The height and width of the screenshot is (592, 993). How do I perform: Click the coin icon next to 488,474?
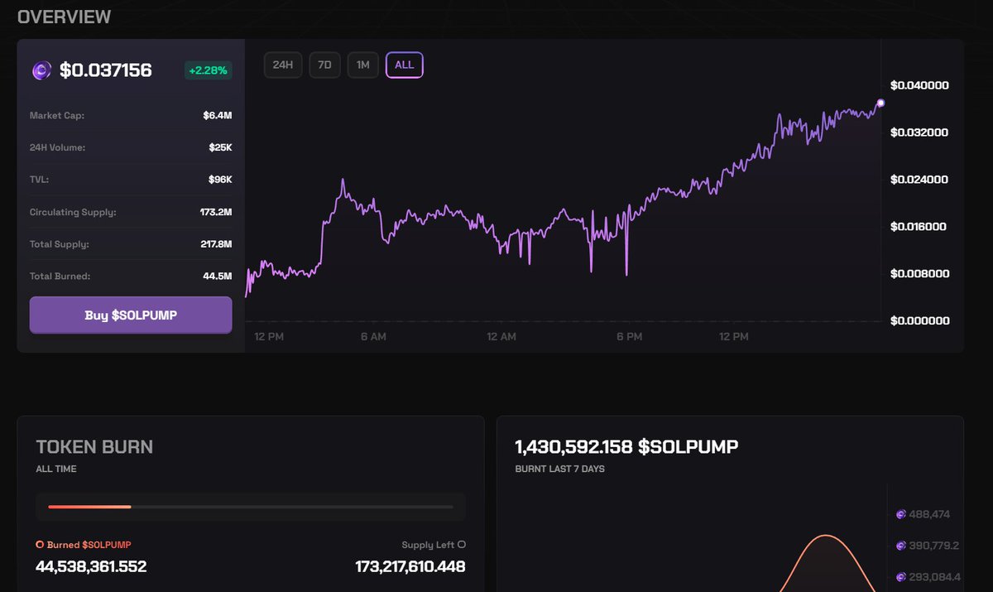(x=901, y=514)
